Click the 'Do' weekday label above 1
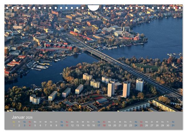Screen dimensions: 187x134 click(14, 122)
